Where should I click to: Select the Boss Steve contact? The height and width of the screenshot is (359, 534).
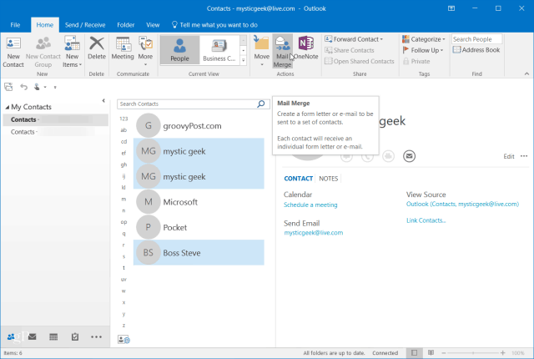(199, 253)
